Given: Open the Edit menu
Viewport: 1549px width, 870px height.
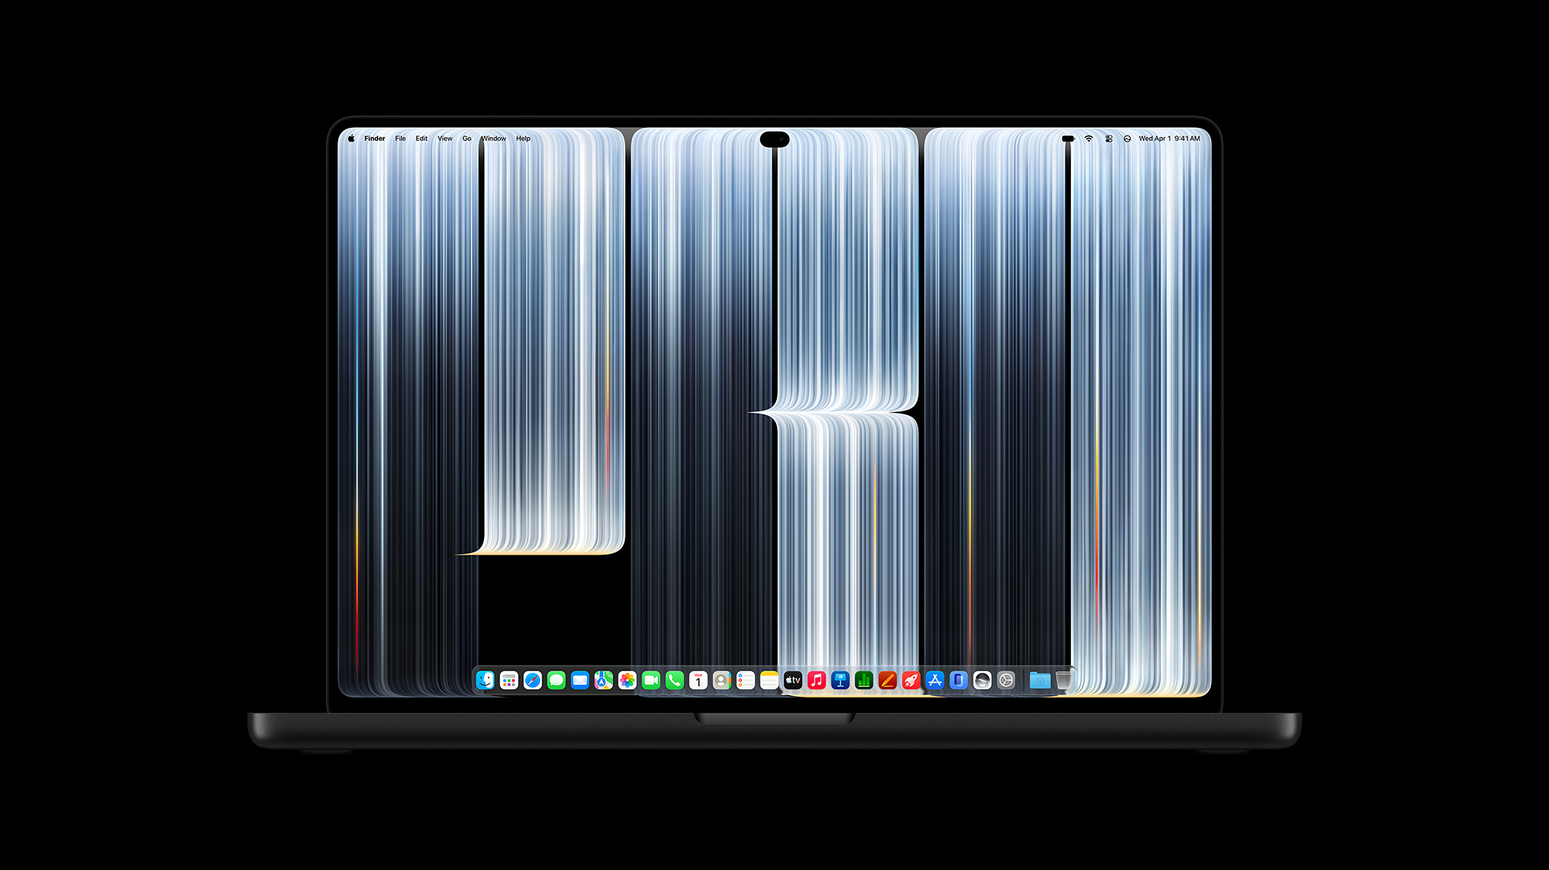Looking at the screenshot, I should point(421,138).
